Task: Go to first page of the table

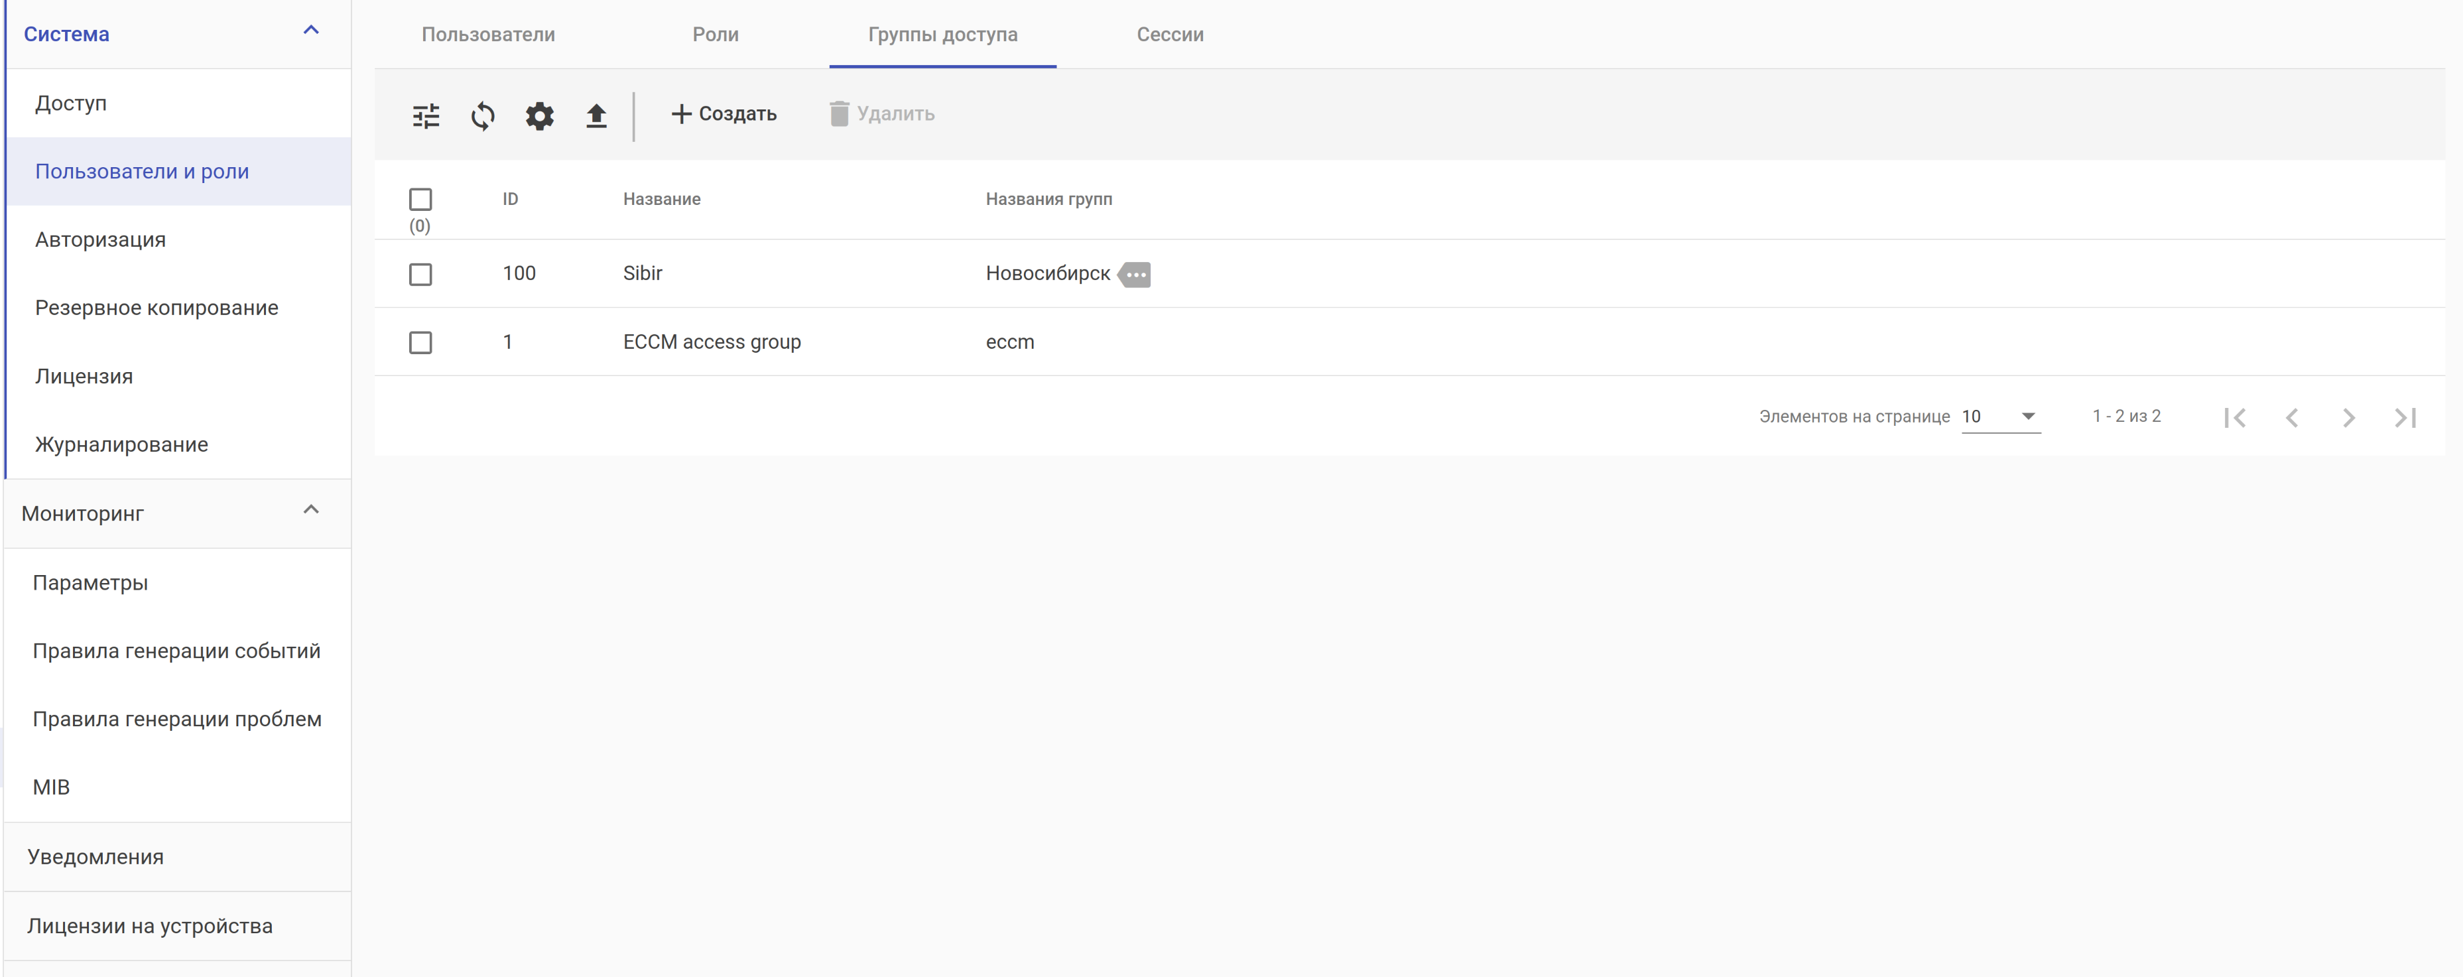Action: (2234, 417)
